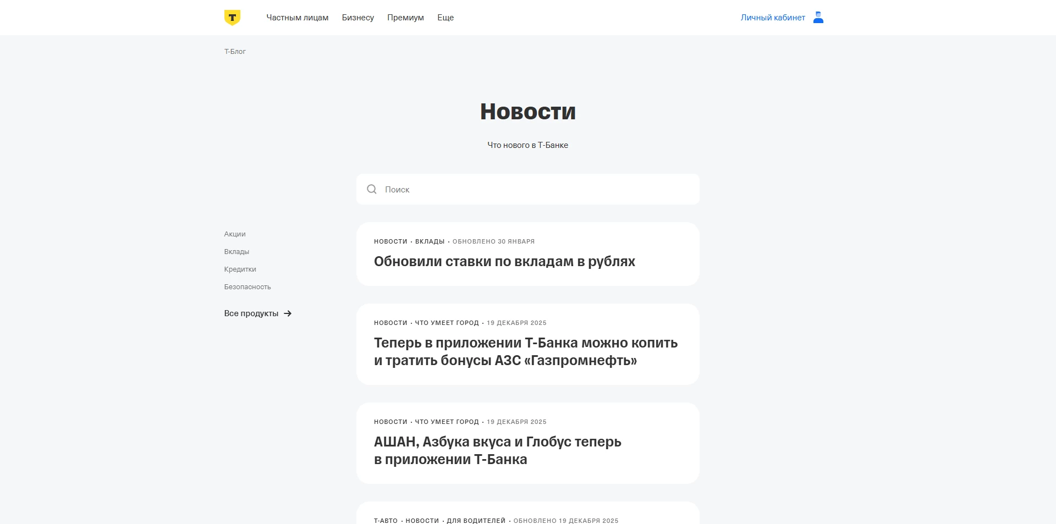
Task: Go to Т-Блог breadcrumb
Action: click(x=235, y=52)
